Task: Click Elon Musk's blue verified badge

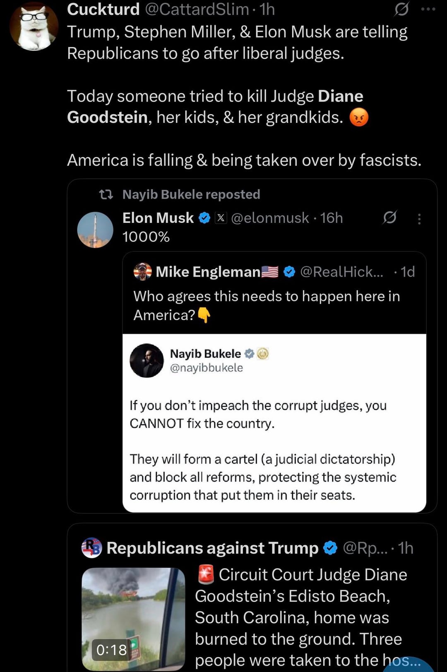Action: tap(204, 218)
